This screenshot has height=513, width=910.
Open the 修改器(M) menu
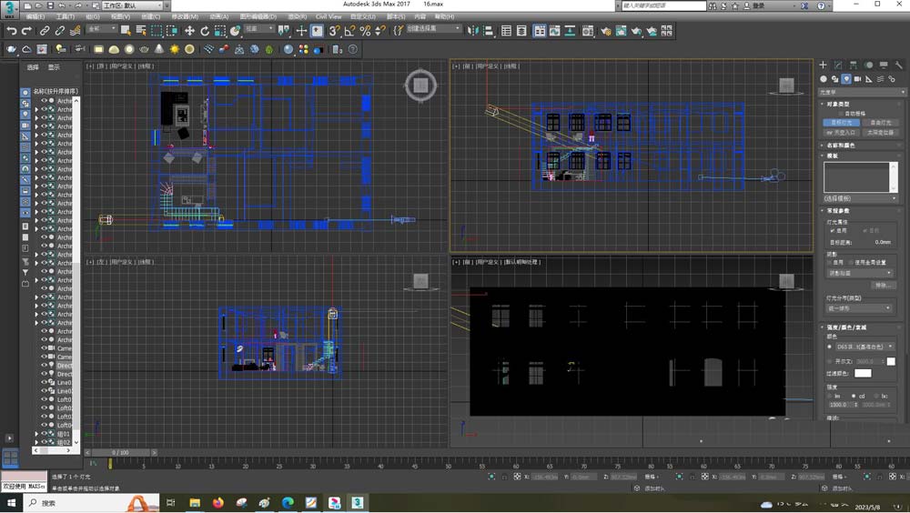click(x=185, y=16)
